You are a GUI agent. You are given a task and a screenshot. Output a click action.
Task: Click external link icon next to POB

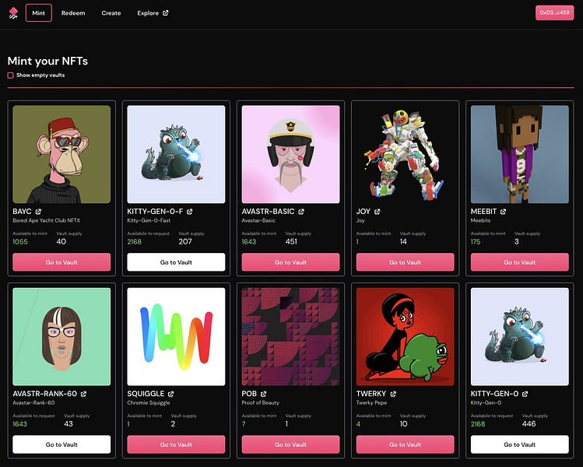click(263, 394)
